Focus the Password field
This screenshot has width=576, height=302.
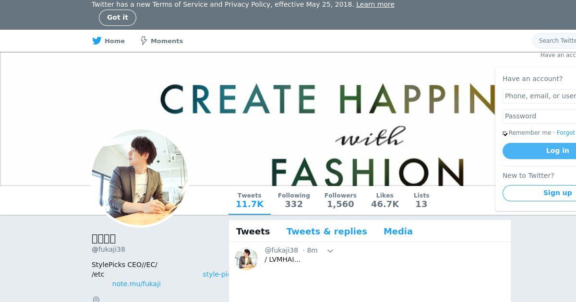[539, 116]
